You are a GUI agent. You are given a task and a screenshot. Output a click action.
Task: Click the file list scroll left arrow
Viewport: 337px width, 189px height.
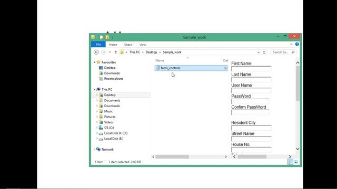[153, 156]
